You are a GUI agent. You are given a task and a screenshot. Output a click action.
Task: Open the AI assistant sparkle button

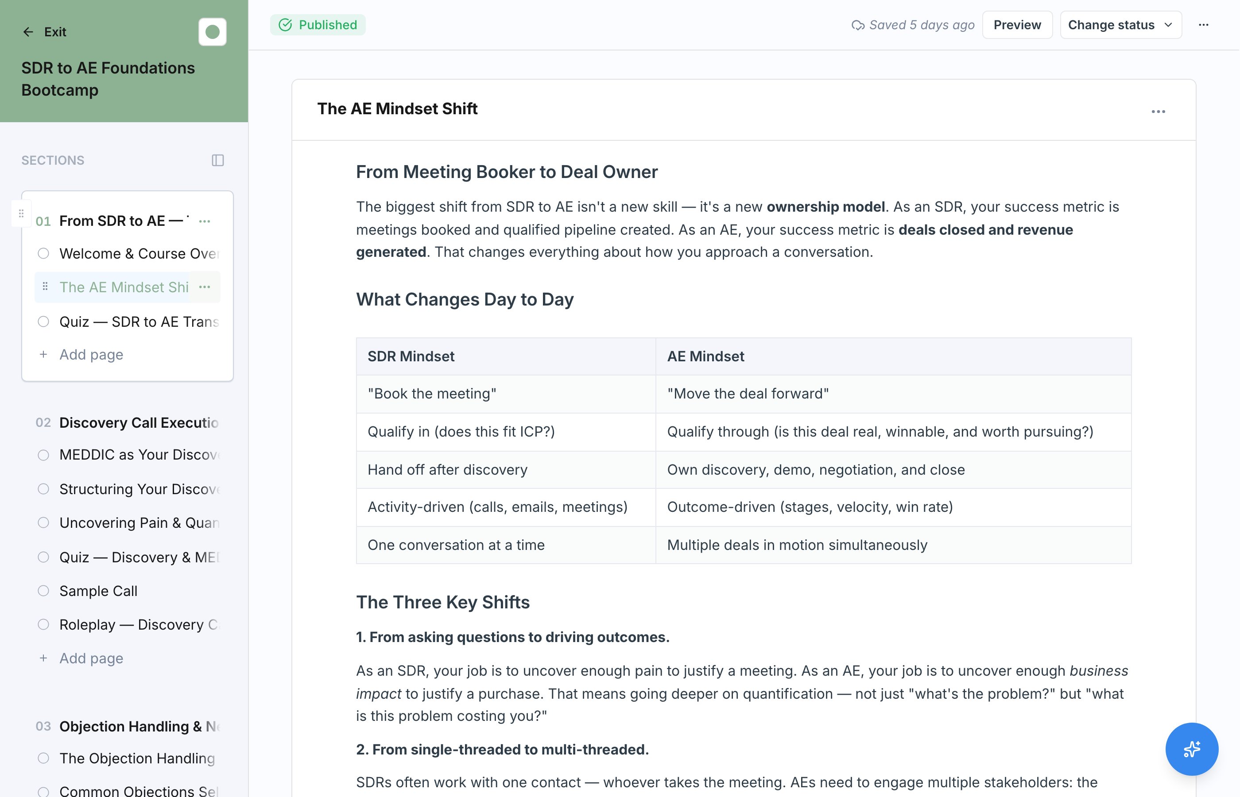click(x=1191, y=749)
